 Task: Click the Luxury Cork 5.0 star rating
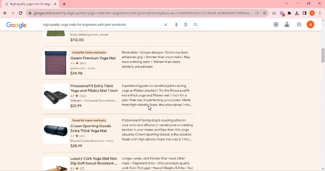(x=77, y=168)
